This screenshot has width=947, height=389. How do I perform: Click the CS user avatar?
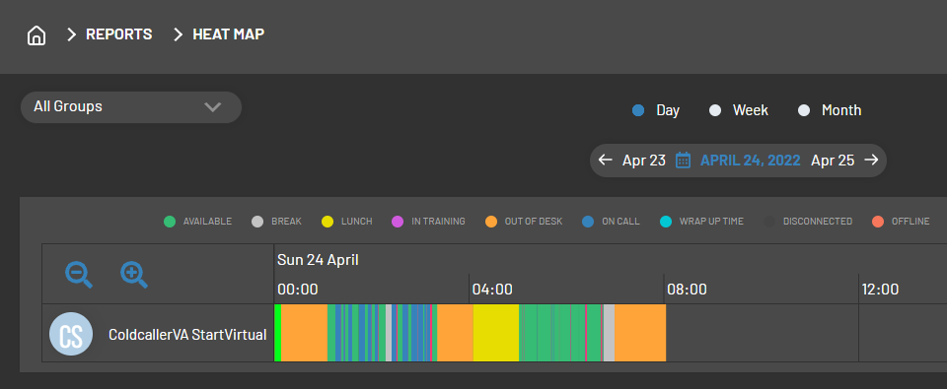71,334
